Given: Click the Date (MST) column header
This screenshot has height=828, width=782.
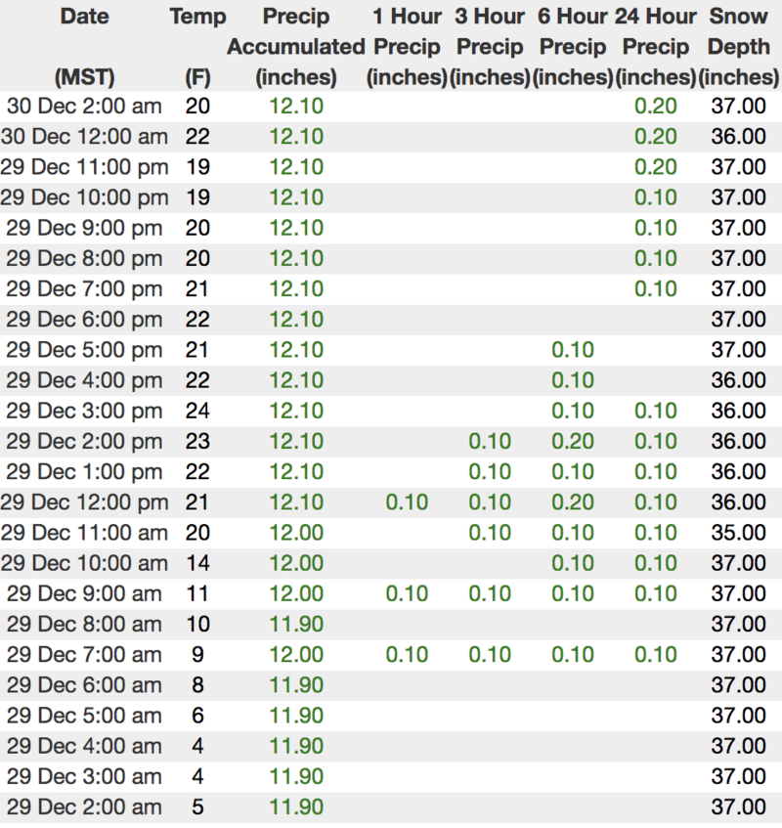Looking at the screenshot, I should coord(84,46).
